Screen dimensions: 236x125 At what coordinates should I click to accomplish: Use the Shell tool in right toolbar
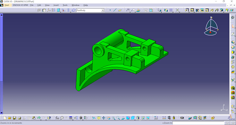pyautogui.click(x=233, y=57)
